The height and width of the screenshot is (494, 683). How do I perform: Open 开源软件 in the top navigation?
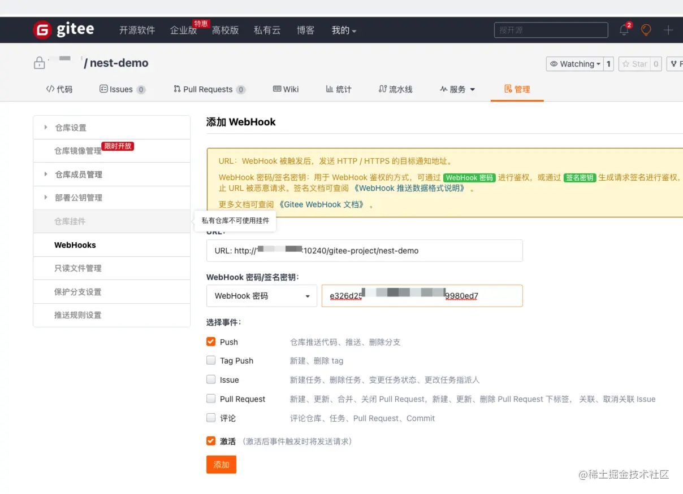click(x=137, y=30)
